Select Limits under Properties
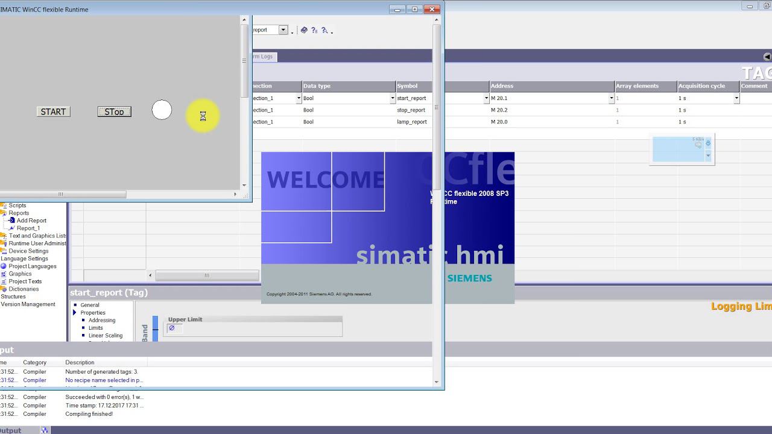 pos(96,328)
